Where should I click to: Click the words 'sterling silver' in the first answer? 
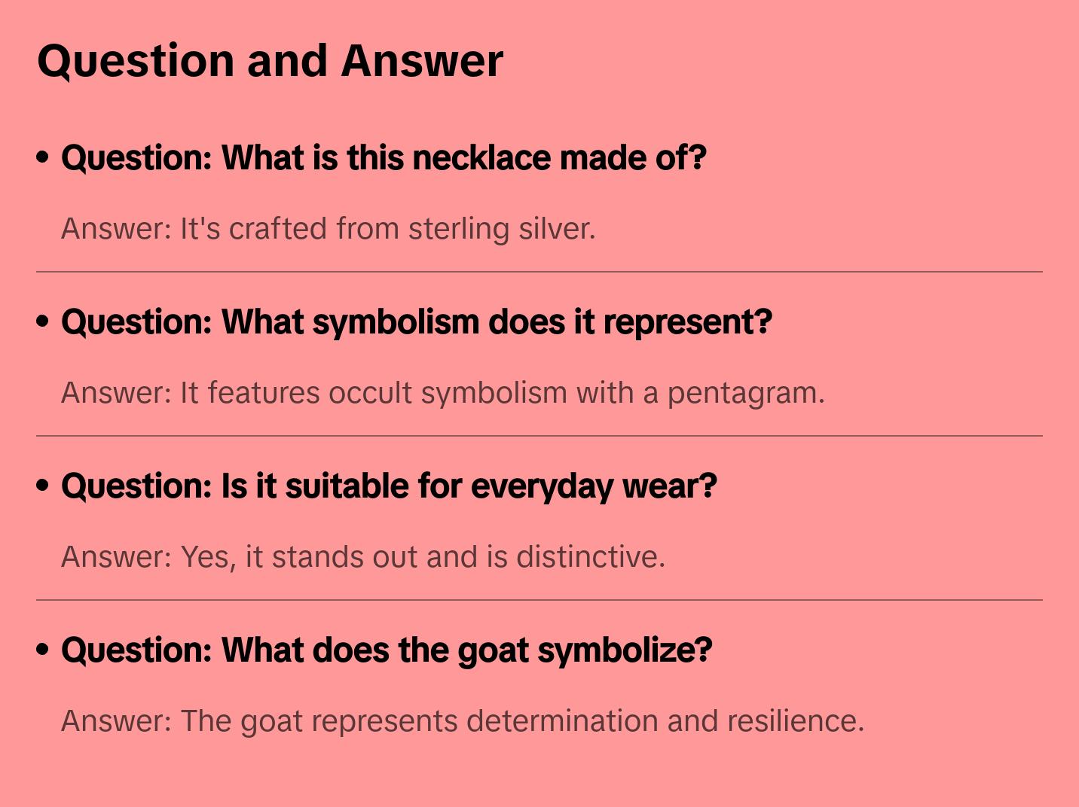coord(501,229)
